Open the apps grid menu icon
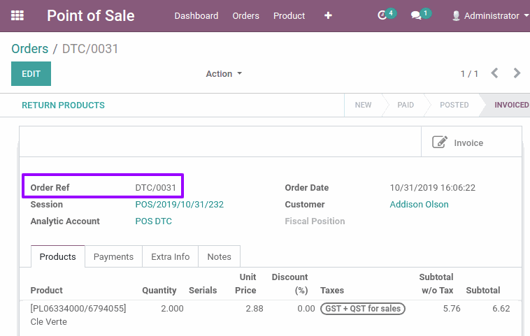The image size is (530, 336). point(17,15)
